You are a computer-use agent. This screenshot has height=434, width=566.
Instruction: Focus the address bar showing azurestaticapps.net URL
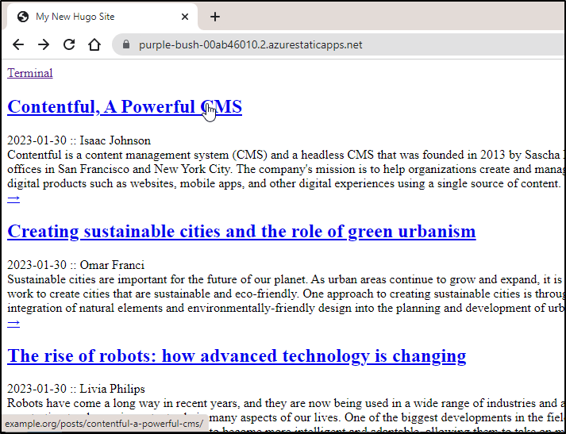pyautogui.click(x=339, y=44)
